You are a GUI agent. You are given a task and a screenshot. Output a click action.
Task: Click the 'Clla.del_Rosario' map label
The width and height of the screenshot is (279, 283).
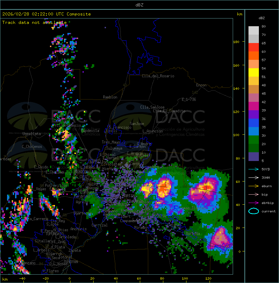click(158, 76)
